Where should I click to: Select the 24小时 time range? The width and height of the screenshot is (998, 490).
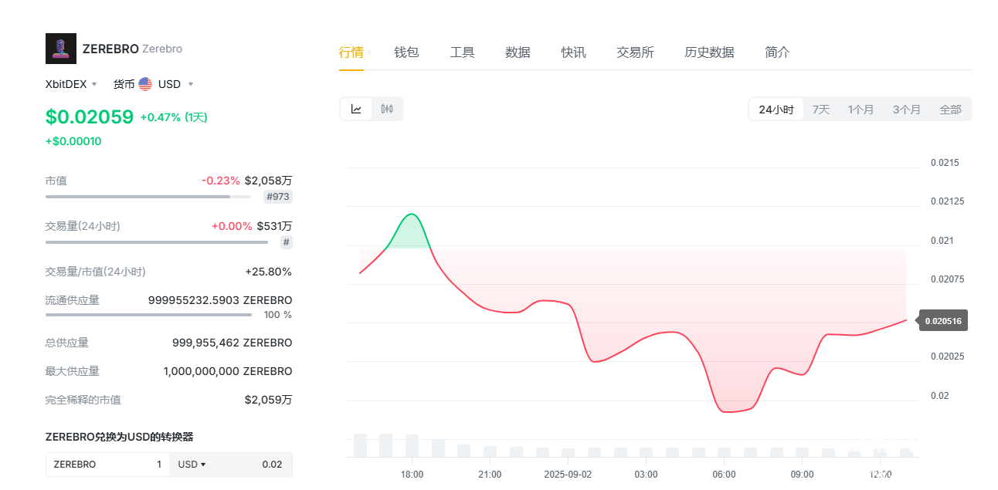776,110
